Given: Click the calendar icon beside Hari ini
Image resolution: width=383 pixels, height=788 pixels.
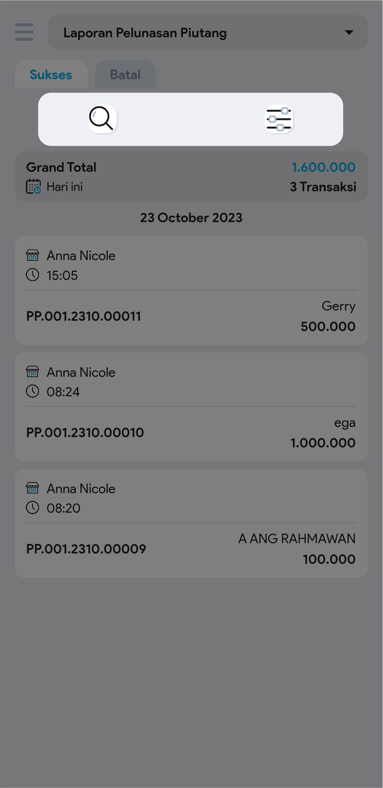Looking at the screenshot, I should click(33, 187).
